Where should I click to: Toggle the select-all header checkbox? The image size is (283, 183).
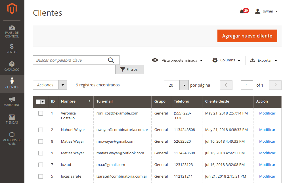click(x=38, y=102)
